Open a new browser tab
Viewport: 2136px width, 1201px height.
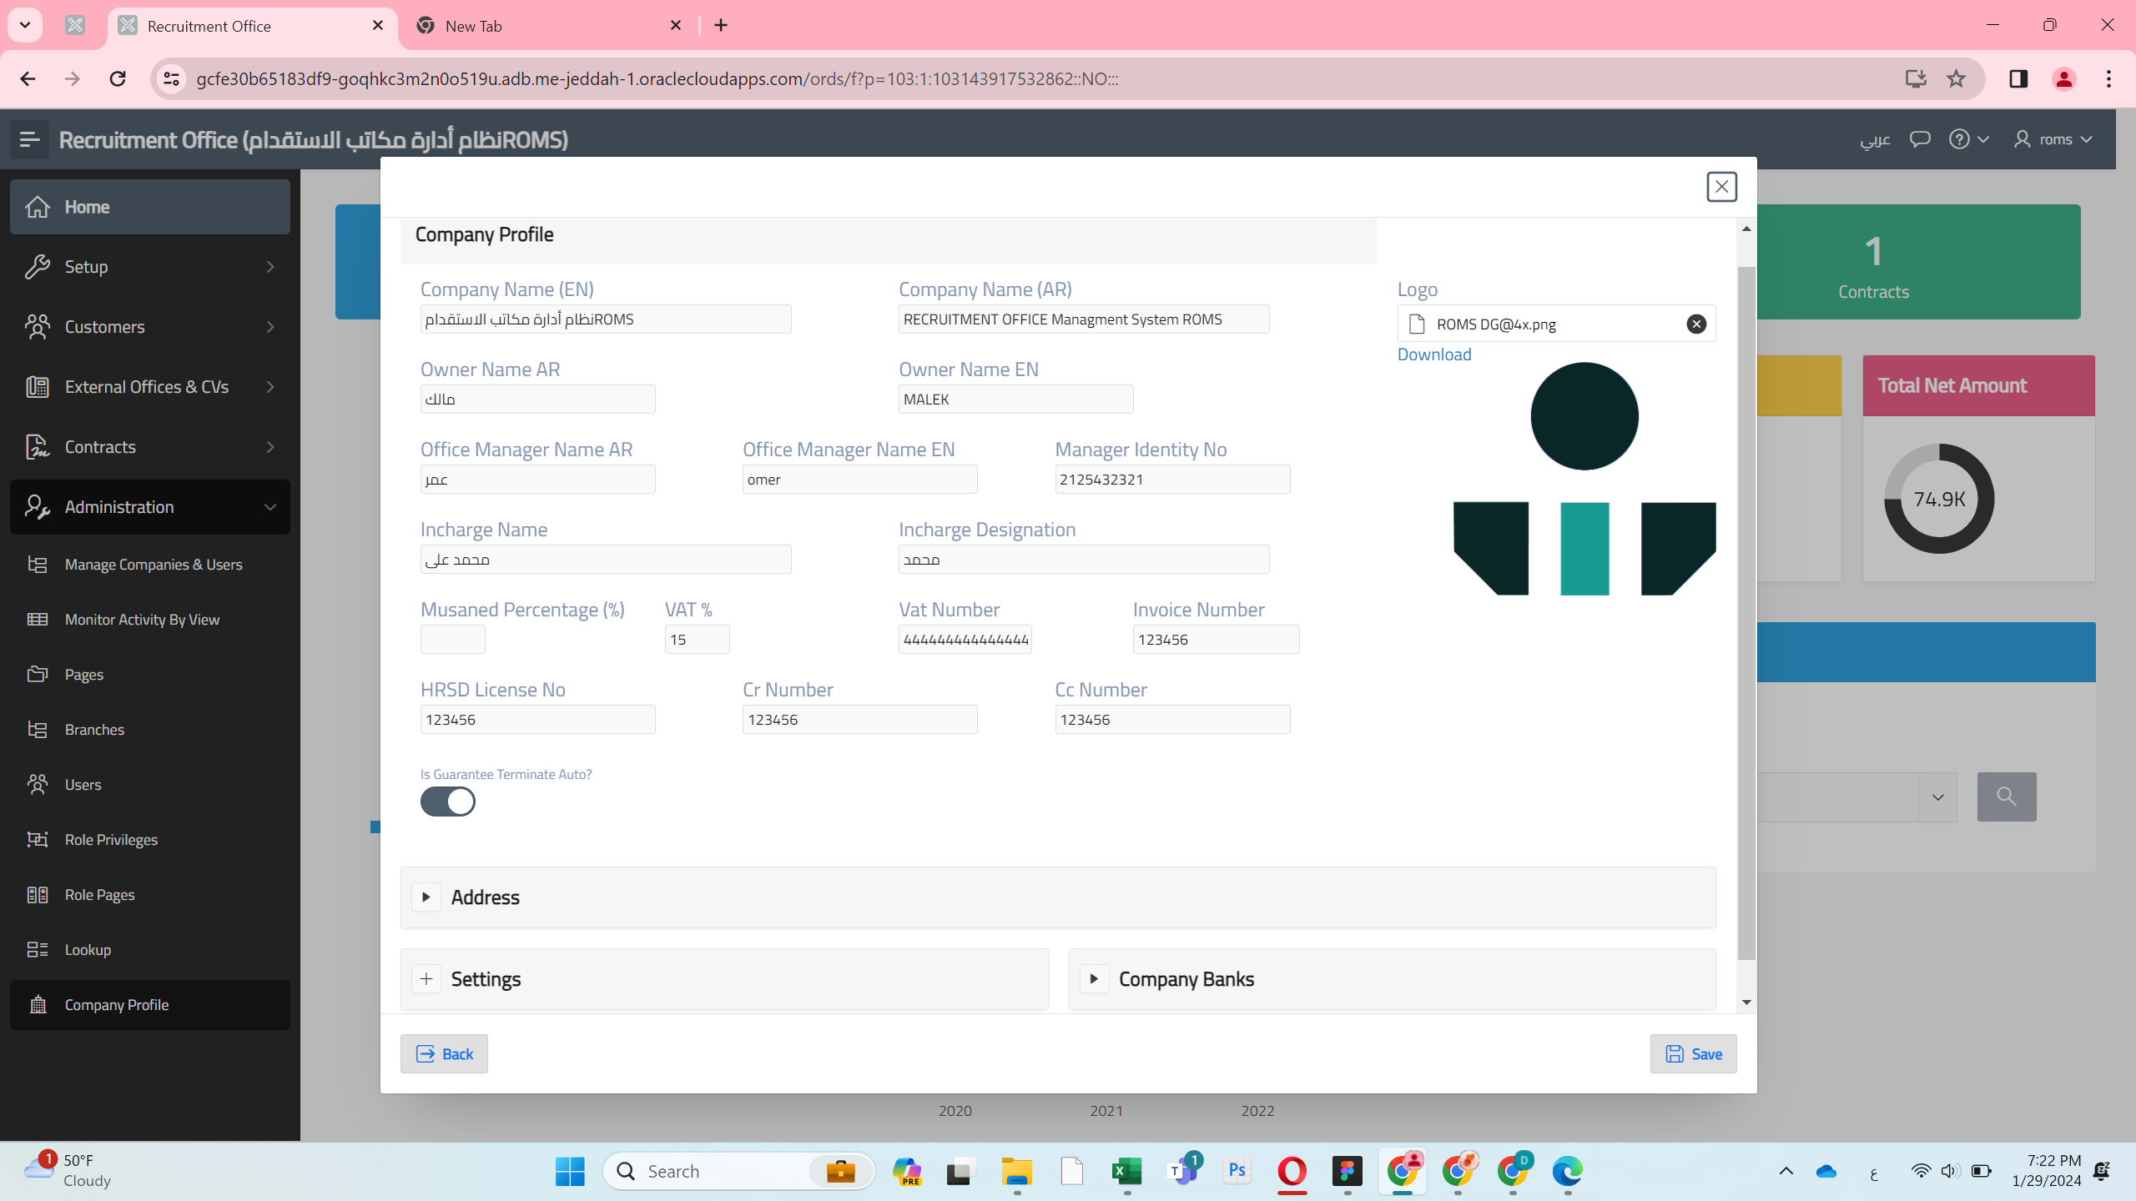[721, 26]
